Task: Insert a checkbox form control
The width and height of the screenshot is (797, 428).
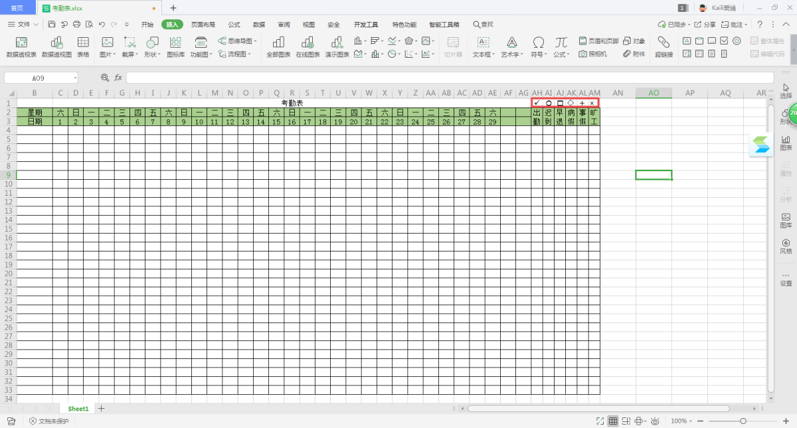Action: pyautogui.click(x=724, y=41)
